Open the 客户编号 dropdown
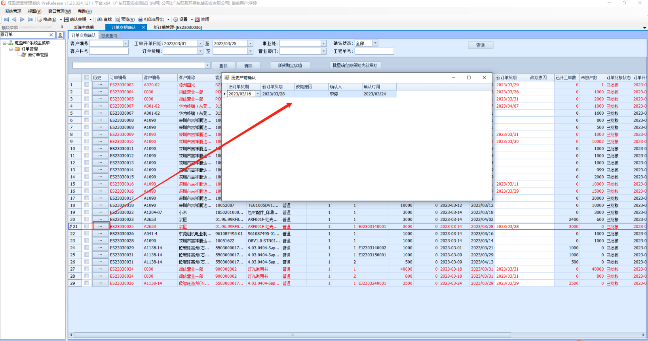 (x=126, y=44)
